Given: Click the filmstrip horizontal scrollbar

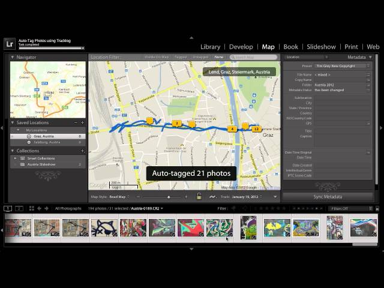Looking at the screenshot, I should (365, 244).
